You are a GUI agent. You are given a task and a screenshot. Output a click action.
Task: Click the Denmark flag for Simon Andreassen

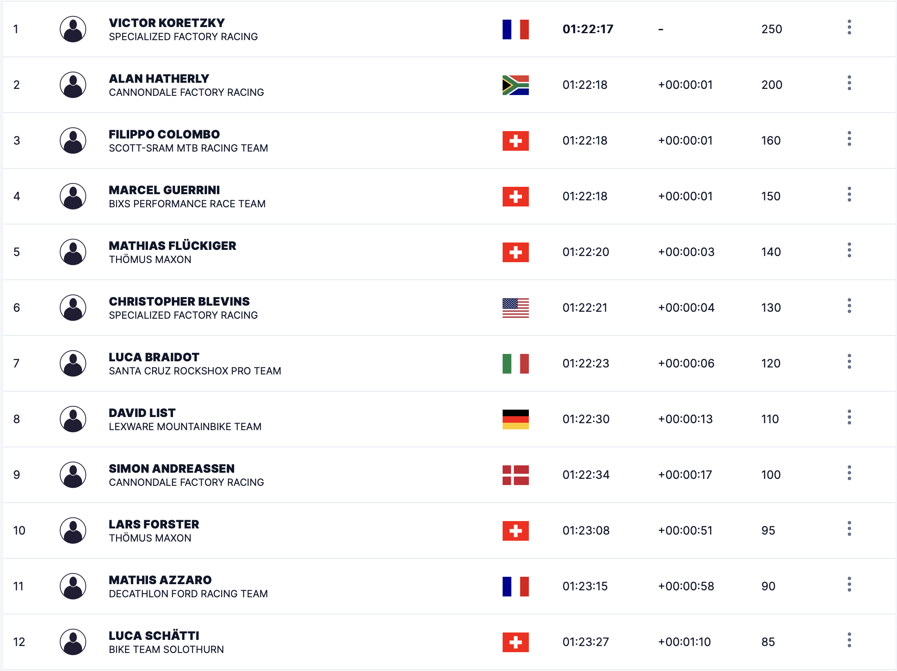pyautogui.click(x=515, y=475)
